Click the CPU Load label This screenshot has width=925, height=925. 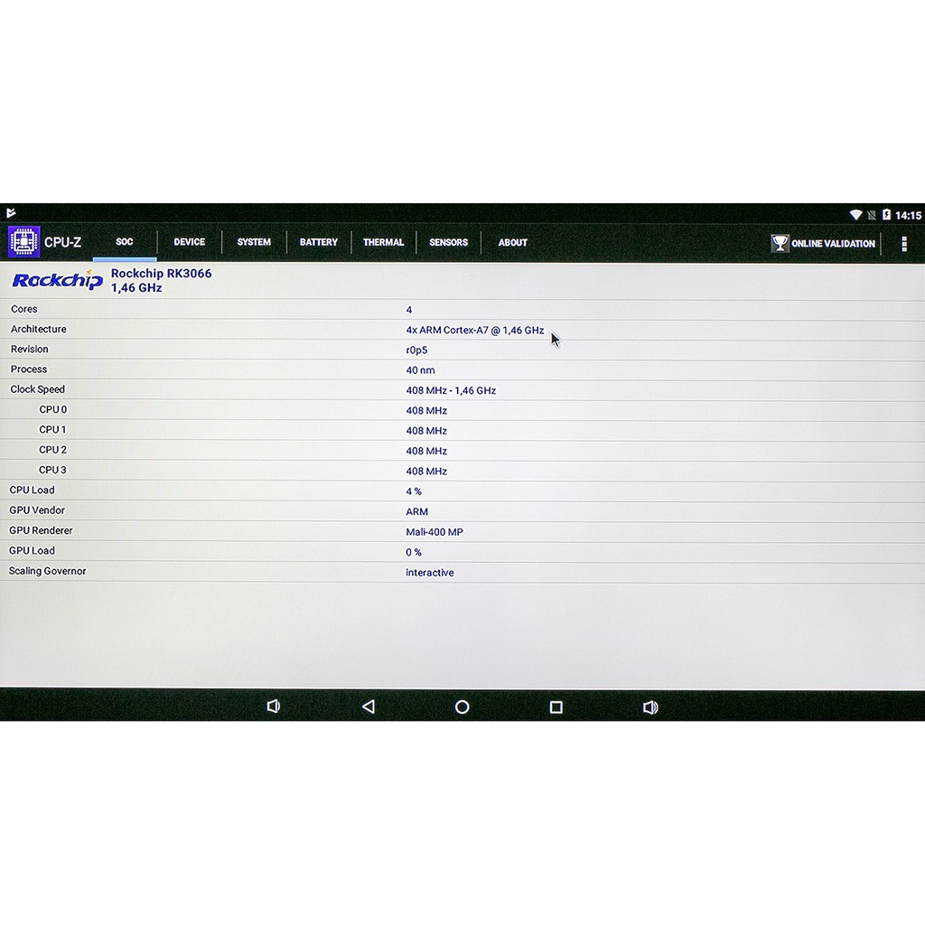(x=32, y=491)
